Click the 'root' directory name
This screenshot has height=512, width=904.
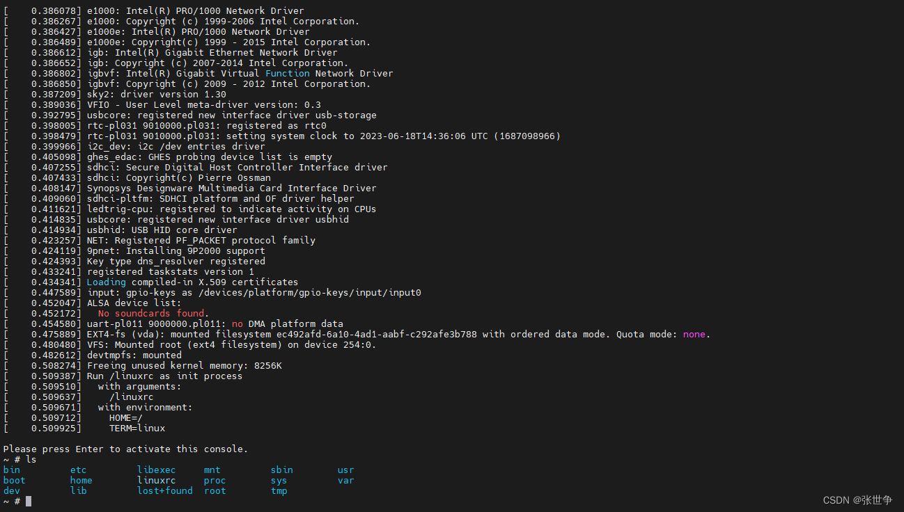coord(215,491)
